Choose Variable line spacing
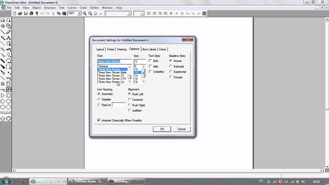329x185 pixels. pos(99,99)
